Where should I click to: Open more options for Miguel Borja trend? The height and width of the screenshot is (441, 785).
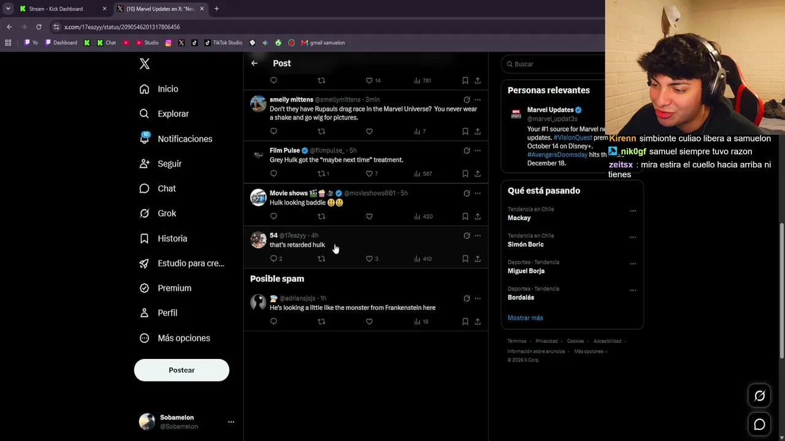tap(633, 263)
